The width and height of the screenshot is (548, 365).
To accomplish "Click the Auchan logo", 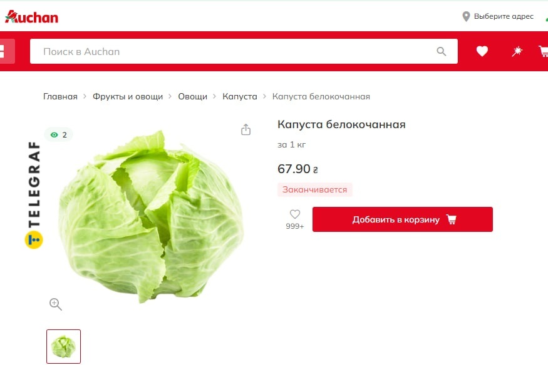I will [31, 16].
